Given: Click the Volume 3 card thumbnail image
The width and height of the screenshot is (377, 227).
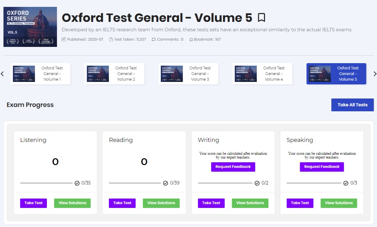Looking at the screenshot, I should point(172,74).
